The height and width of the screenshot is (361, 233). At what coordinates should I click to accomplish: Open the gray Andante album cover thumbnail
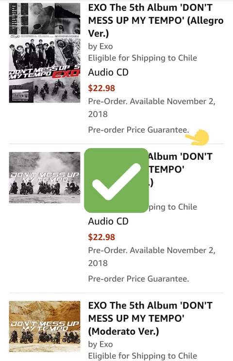tap(45, 177)
